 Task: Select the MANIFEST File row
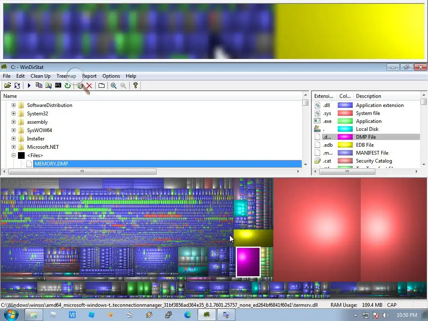367,153
